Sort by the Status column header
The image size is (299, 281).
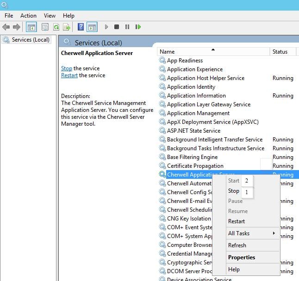pos(282,52)
